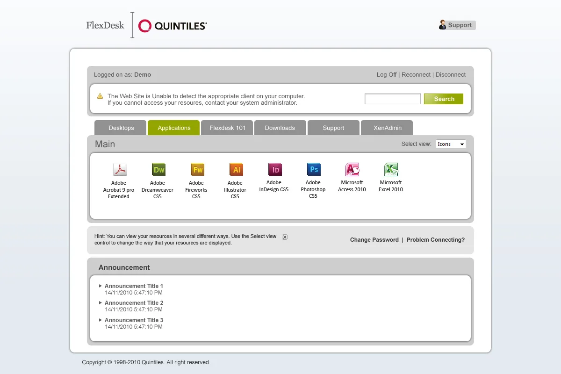Focus the search text field
Viewport: 561px width, 374px height.
click(x=393, y=99)
